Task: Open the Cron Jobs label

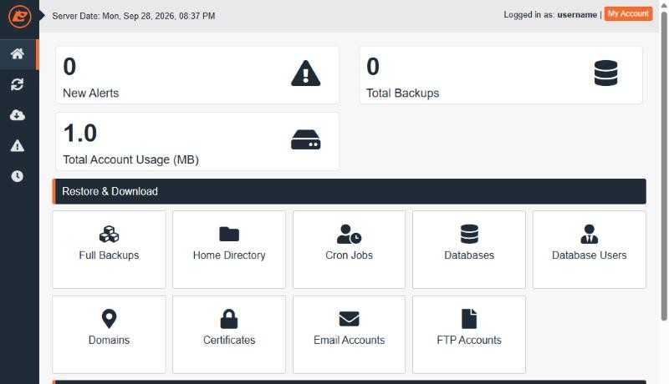Action: coord(349,255)
